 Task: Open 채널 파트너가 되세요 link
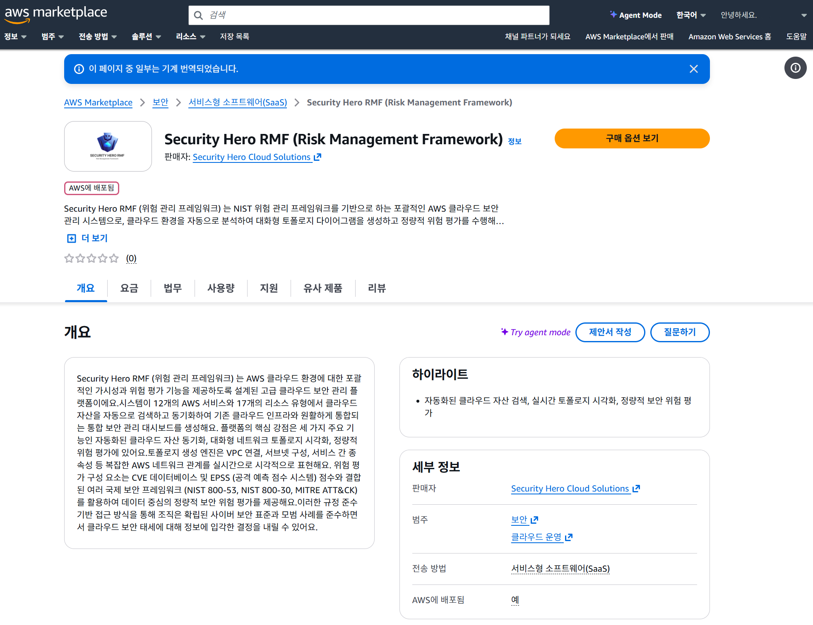[538, 37]
